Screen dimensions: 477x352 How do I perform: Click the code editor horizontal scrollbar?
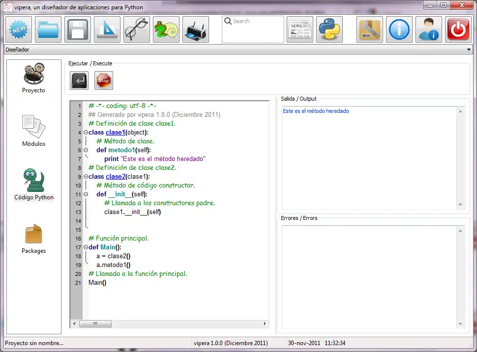(x=95, y=324)
